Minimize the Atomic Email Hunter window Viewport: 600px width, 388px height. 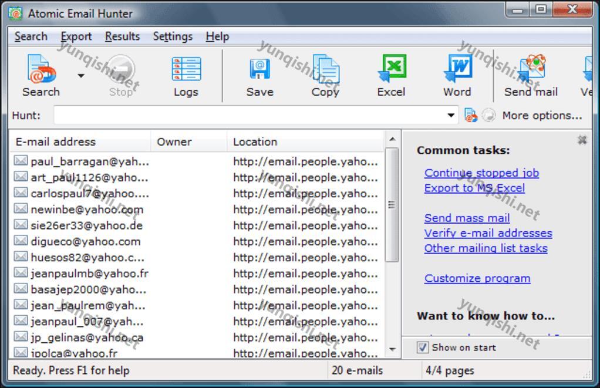[517, 9]
